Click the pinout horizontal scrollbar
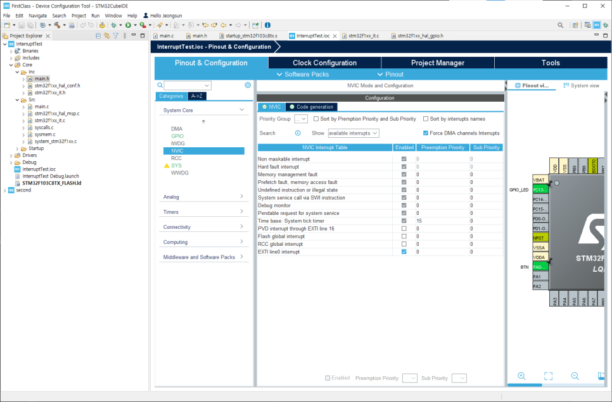The width and height of the screenshot is (612, 402). (x=525, y=385)
